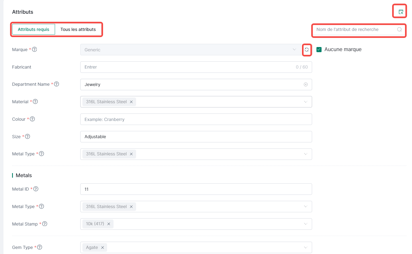Click the pop-out panel icon top right
The image size is (412, 254).
(x=401, y=12)
